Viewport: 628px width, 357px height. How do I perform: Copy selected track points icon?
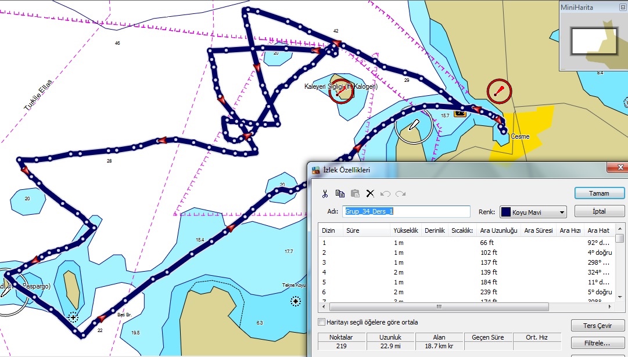(x=340, y=194)
